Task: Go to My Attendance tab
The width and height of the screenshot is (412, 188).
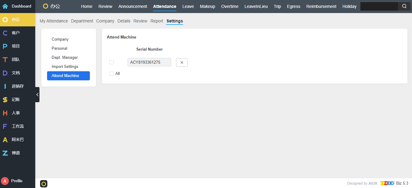Action: click(x=54, y=21)
